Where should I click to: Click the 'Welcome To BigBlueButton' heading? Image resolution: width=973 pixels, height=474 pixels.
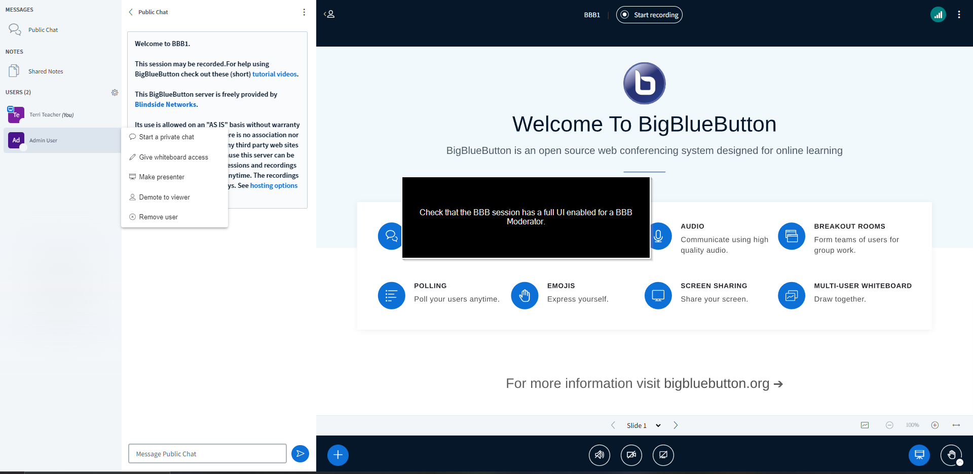644,124
